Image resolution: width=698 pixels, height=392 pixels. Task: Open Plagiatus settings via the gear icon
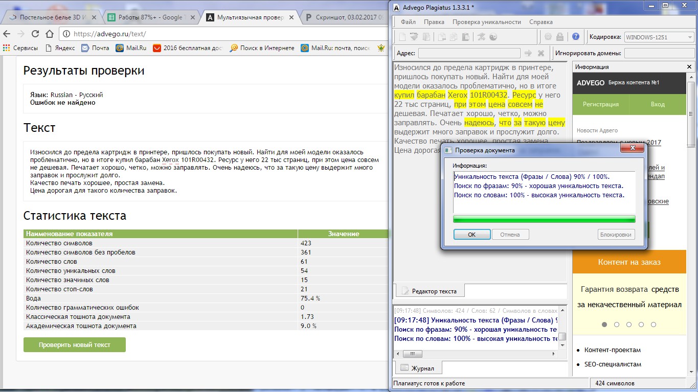pyautogui.click(x=548, y=37)
